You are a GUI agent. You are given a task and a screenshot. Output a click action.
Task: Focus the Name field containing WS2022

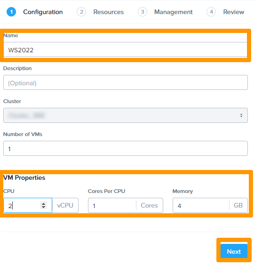(126, 50)
